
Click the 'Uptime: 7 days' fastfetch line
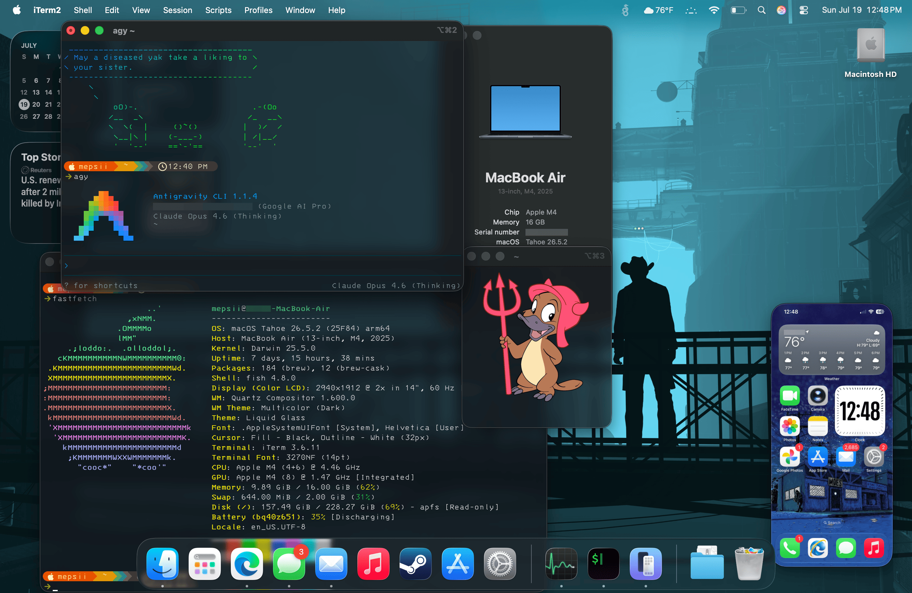[293, 358]
